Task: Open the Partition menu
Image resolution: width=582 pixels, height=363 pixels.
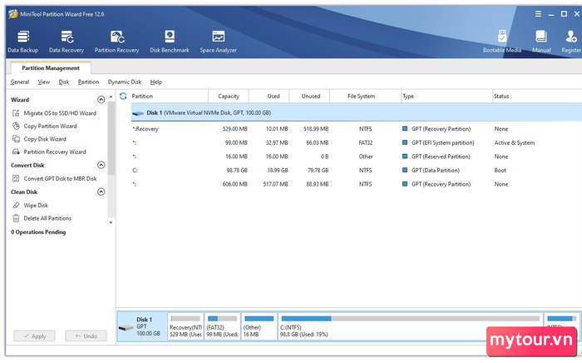Action: point(88,82)
